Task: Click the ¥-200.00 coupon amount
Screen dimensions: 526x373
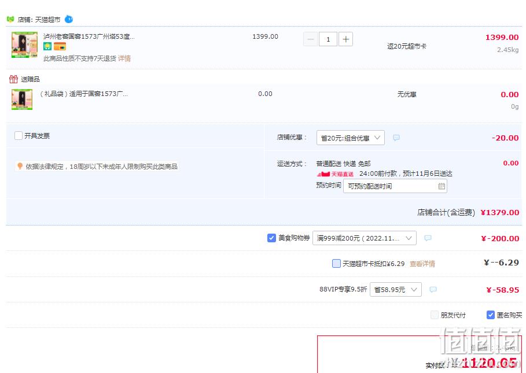Action: [500, 238]
